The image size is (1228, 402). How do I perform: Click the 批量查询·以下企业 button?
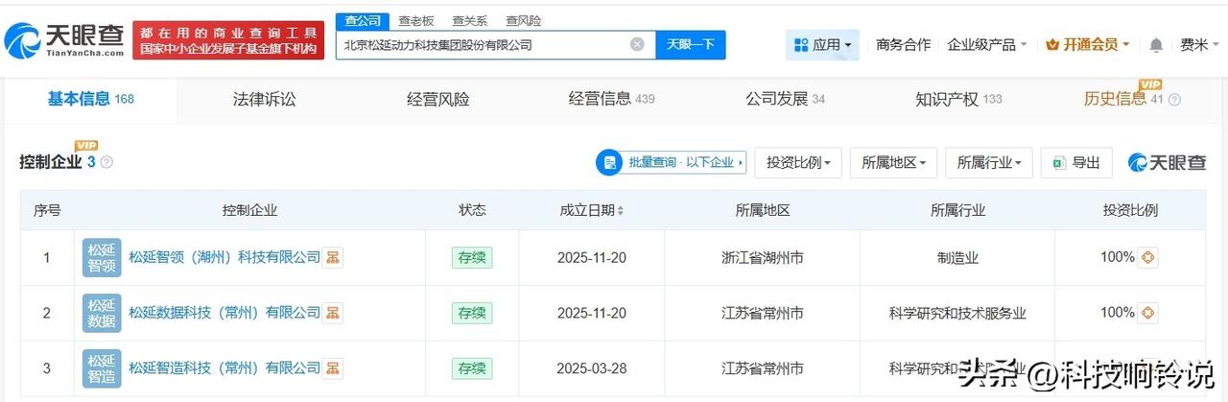pyautogui.click(x=671, y=163)
